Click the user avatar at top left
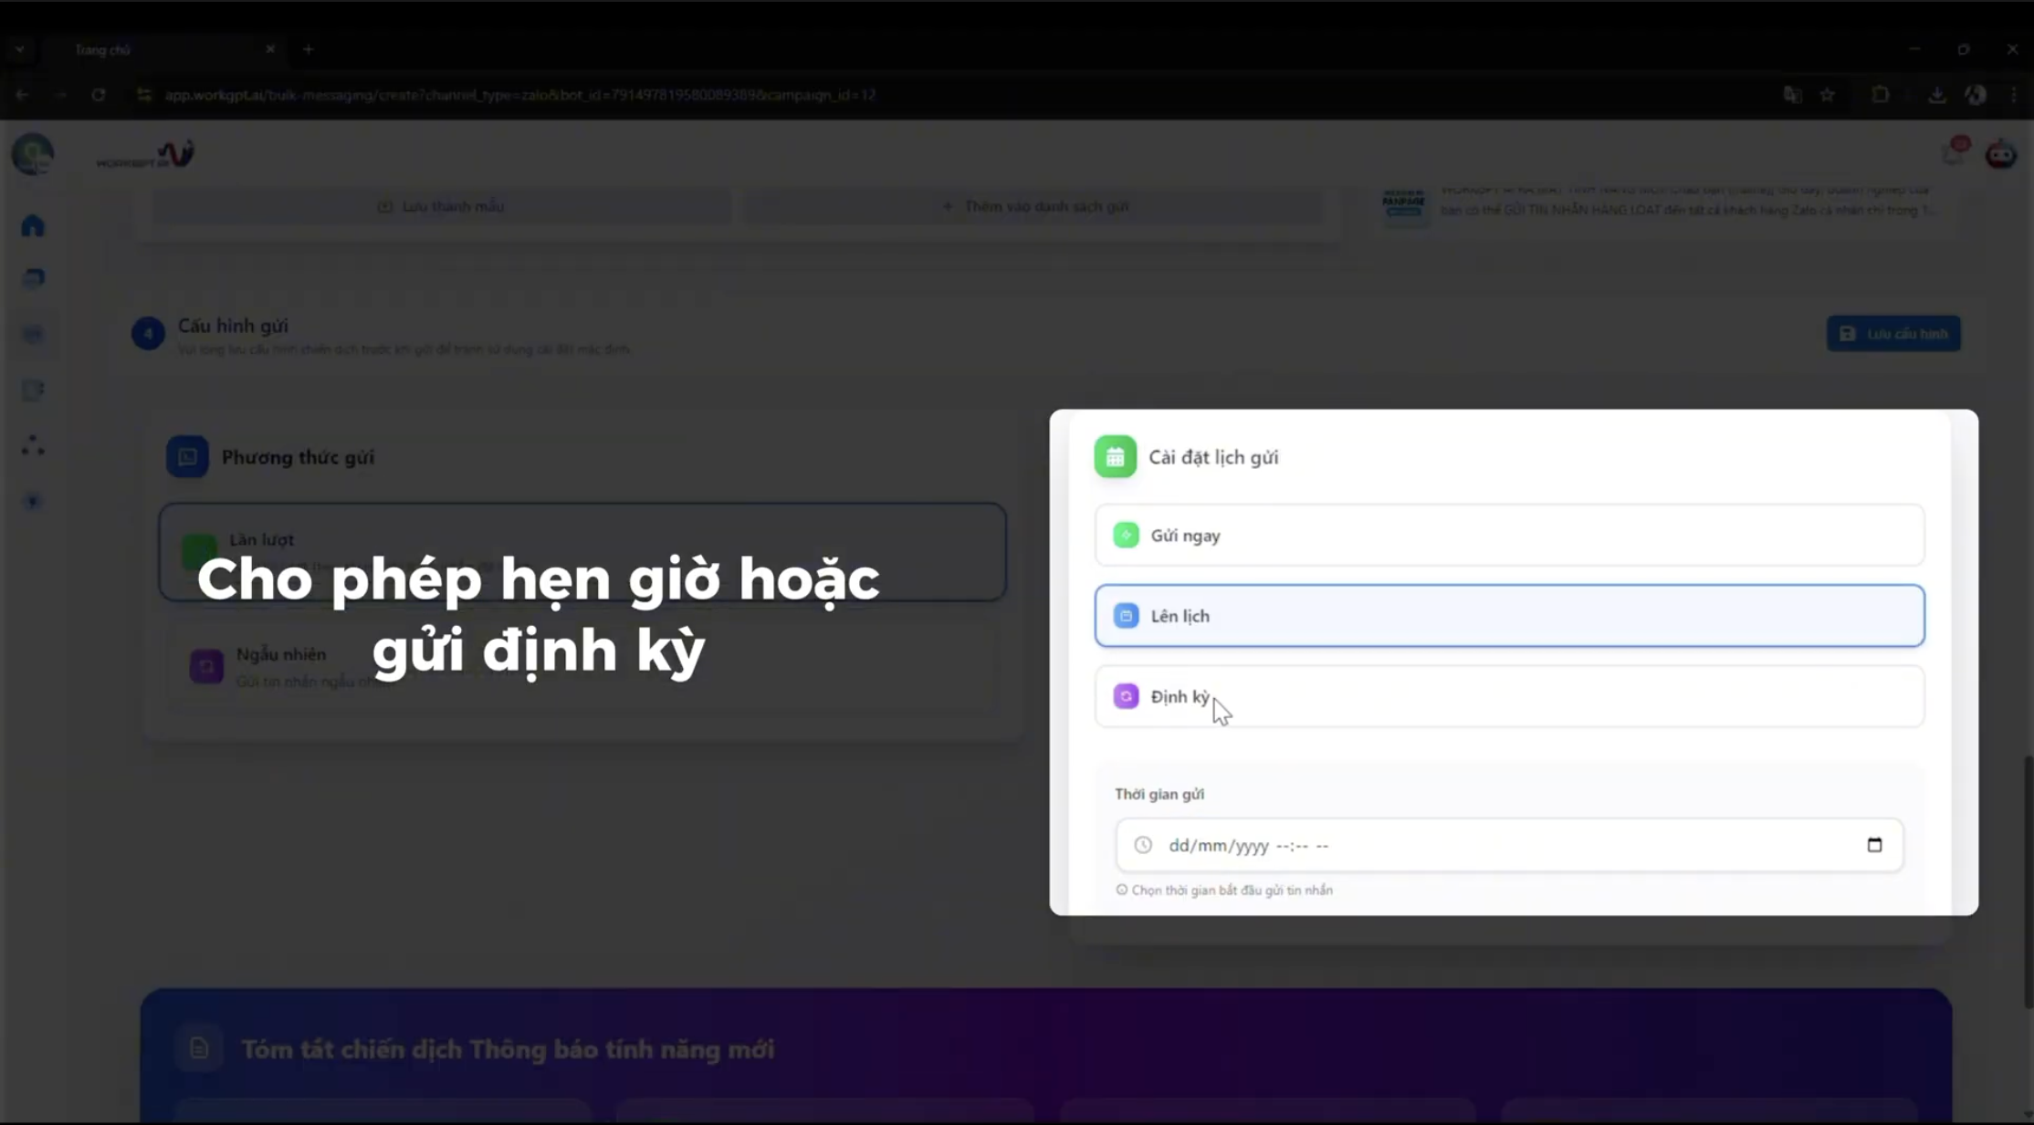Image resolution: width=2034 pixels, height=1125 pixels. click(33, 153)
